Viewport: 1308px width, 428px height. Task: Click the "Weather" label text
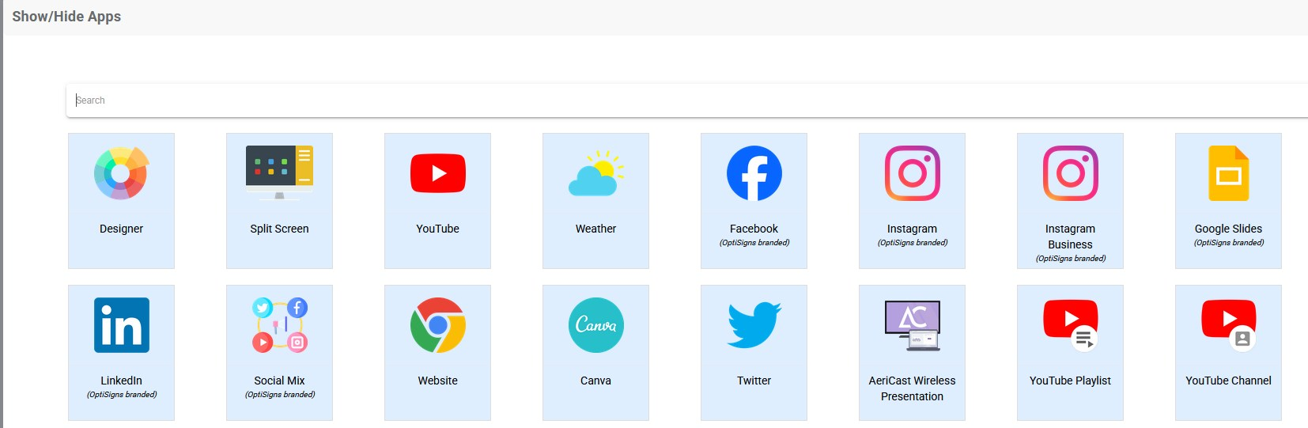click(595, 229)
